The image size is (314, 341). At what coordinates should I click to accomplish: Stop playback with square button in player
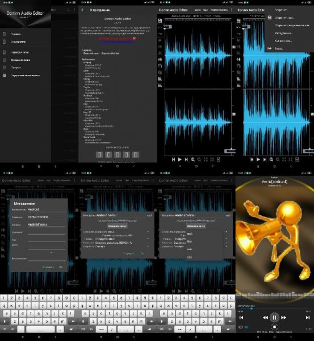(274, 327)
